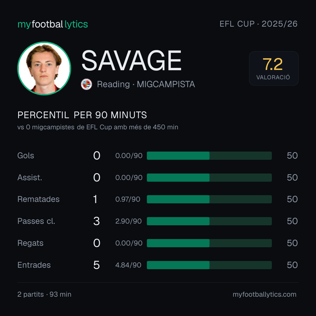Viewport: 316px width, 316px height.
Task: Click the Gols stat label
Action: click(25, 156)
